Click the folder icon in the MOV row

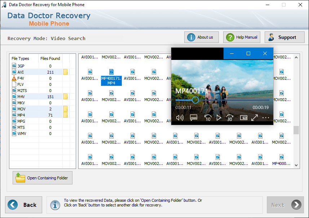tap(65, 109)
